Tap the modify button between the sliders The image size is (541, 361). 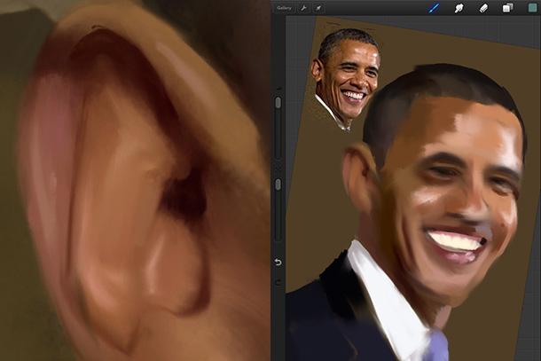point(278,169)
